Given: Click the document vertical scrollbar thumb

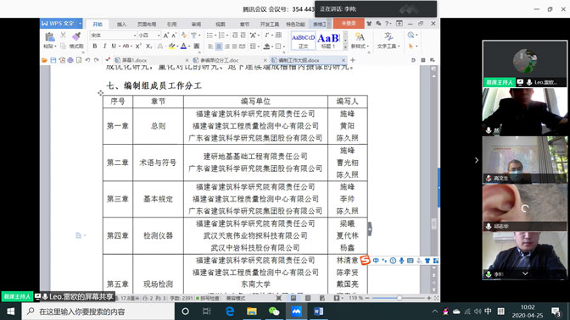Looking at the screenshot, I should coord(434,223).
